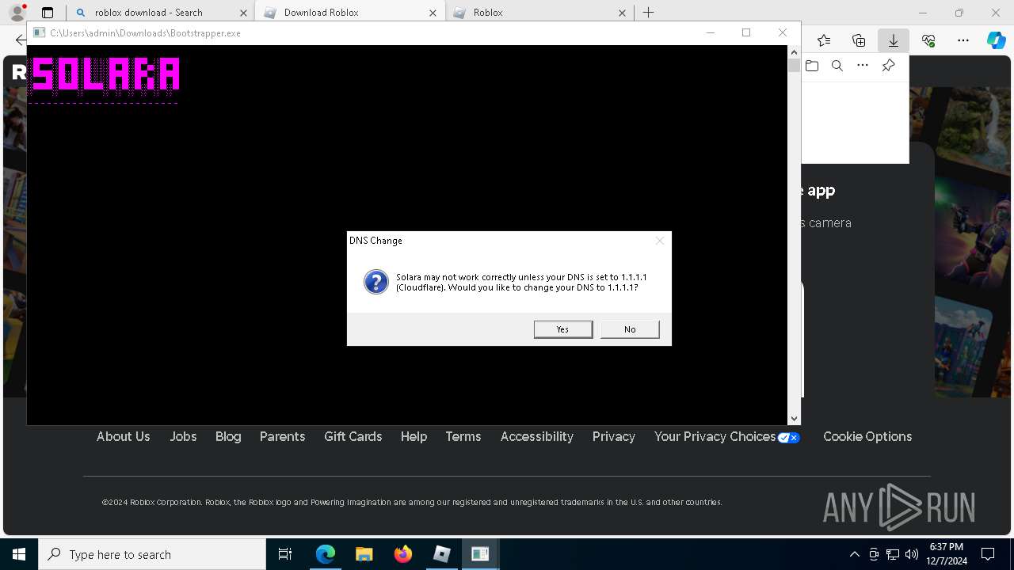
Task: Open the Blog footer link
Action: pyautogui.click(x=228, y=437)
